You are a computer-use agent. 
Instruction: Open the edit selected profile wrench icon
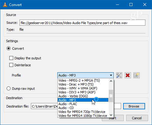tap(119, 75)
